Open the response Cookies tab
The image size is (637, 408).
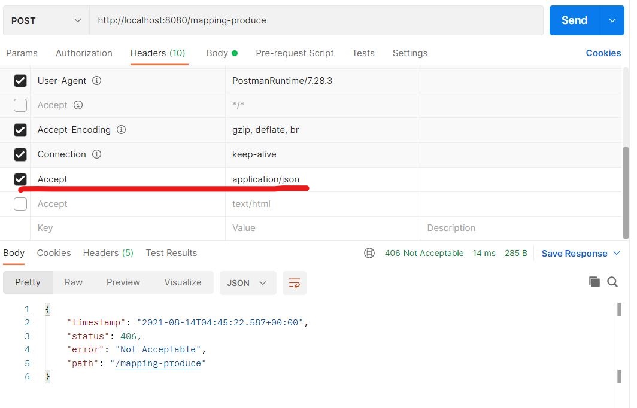point(54,253)
